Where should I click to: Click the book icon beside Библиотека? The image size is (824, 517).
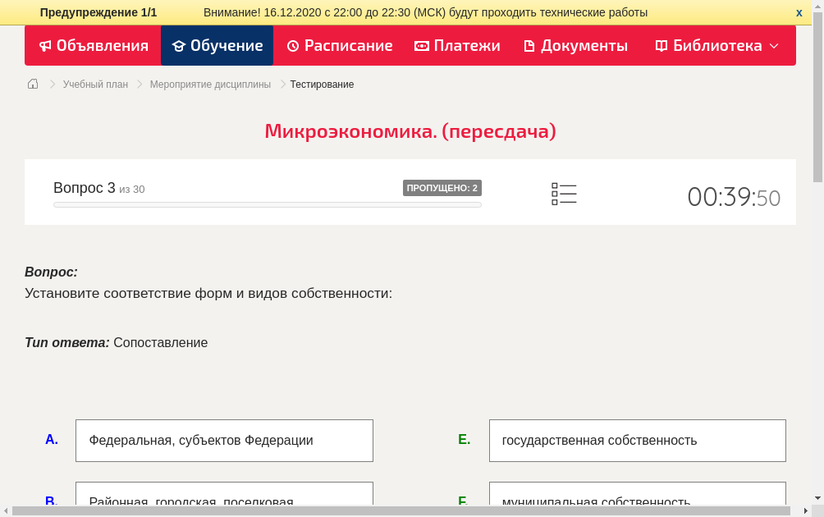point(661,46)
